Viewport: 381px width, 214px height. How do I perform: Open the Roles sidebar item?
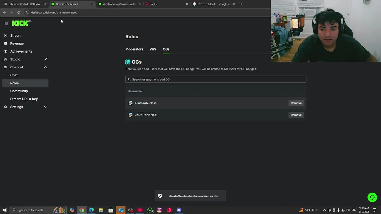[25, 83]
